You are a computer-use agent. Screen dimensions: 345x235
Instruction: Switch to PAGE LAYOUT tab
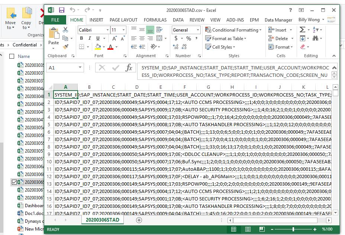pyautogui.click(x=123, y=20)
